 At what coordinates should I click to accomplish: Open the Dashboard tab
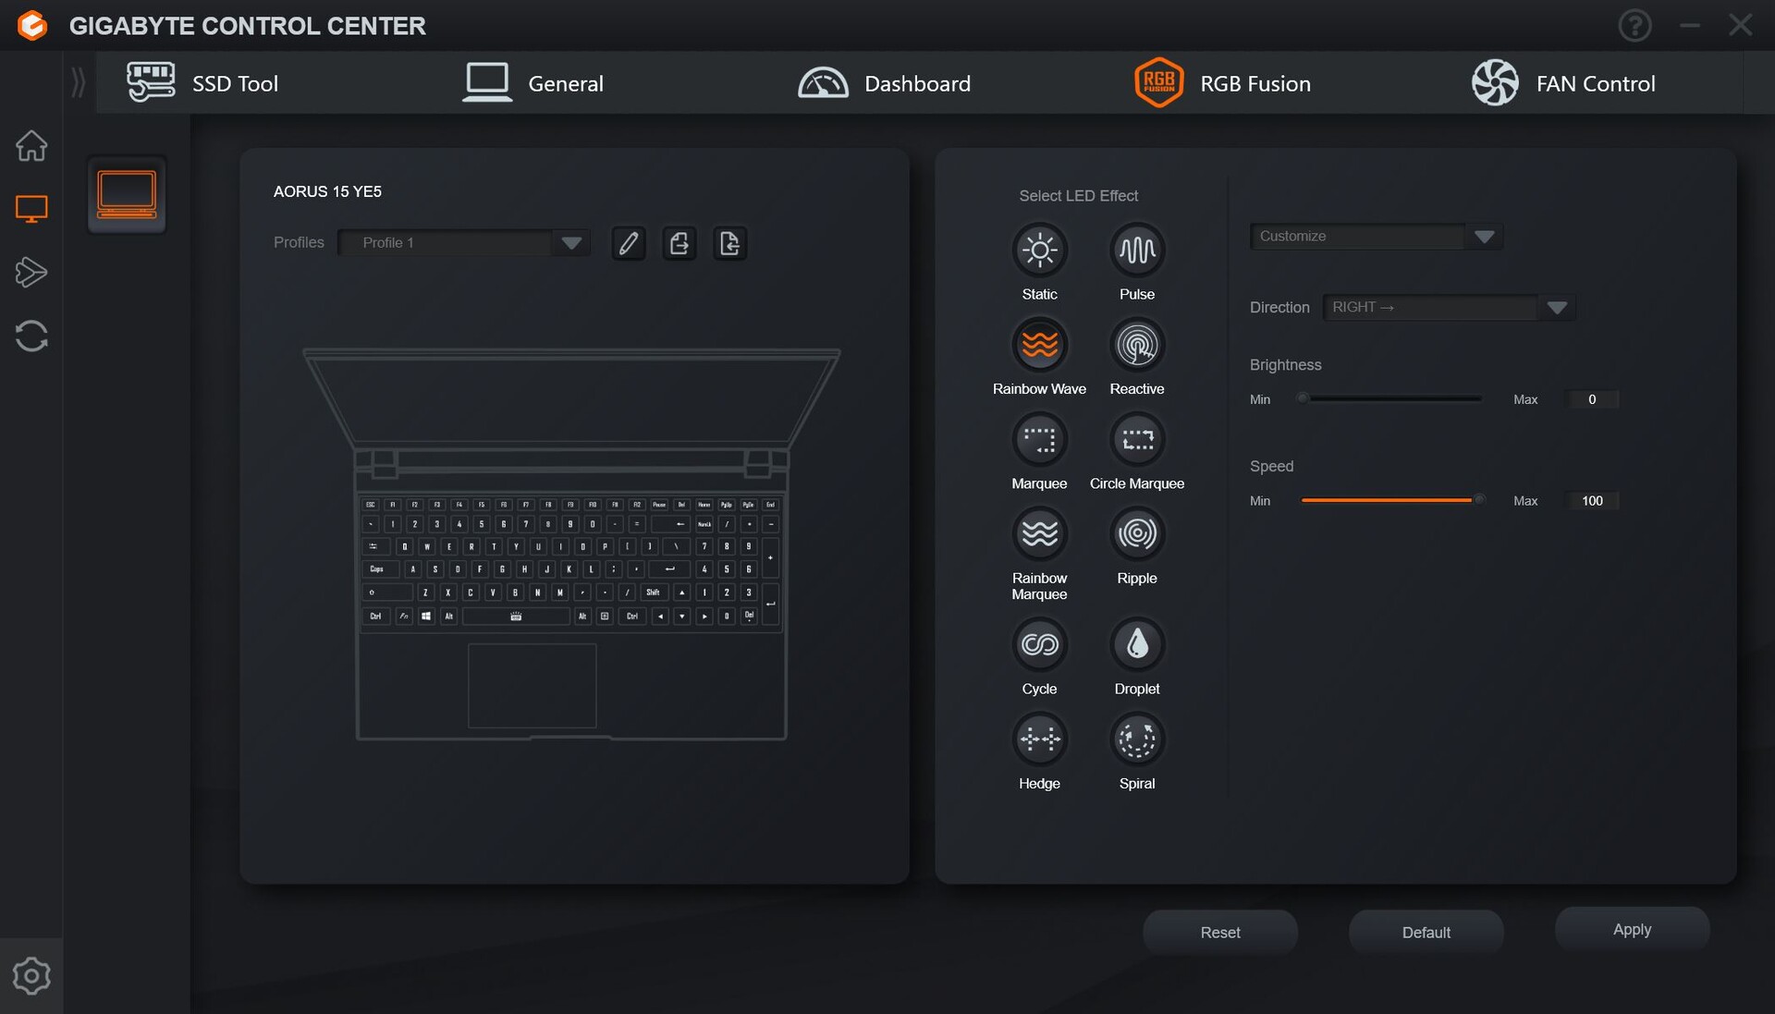coord(884,83)
